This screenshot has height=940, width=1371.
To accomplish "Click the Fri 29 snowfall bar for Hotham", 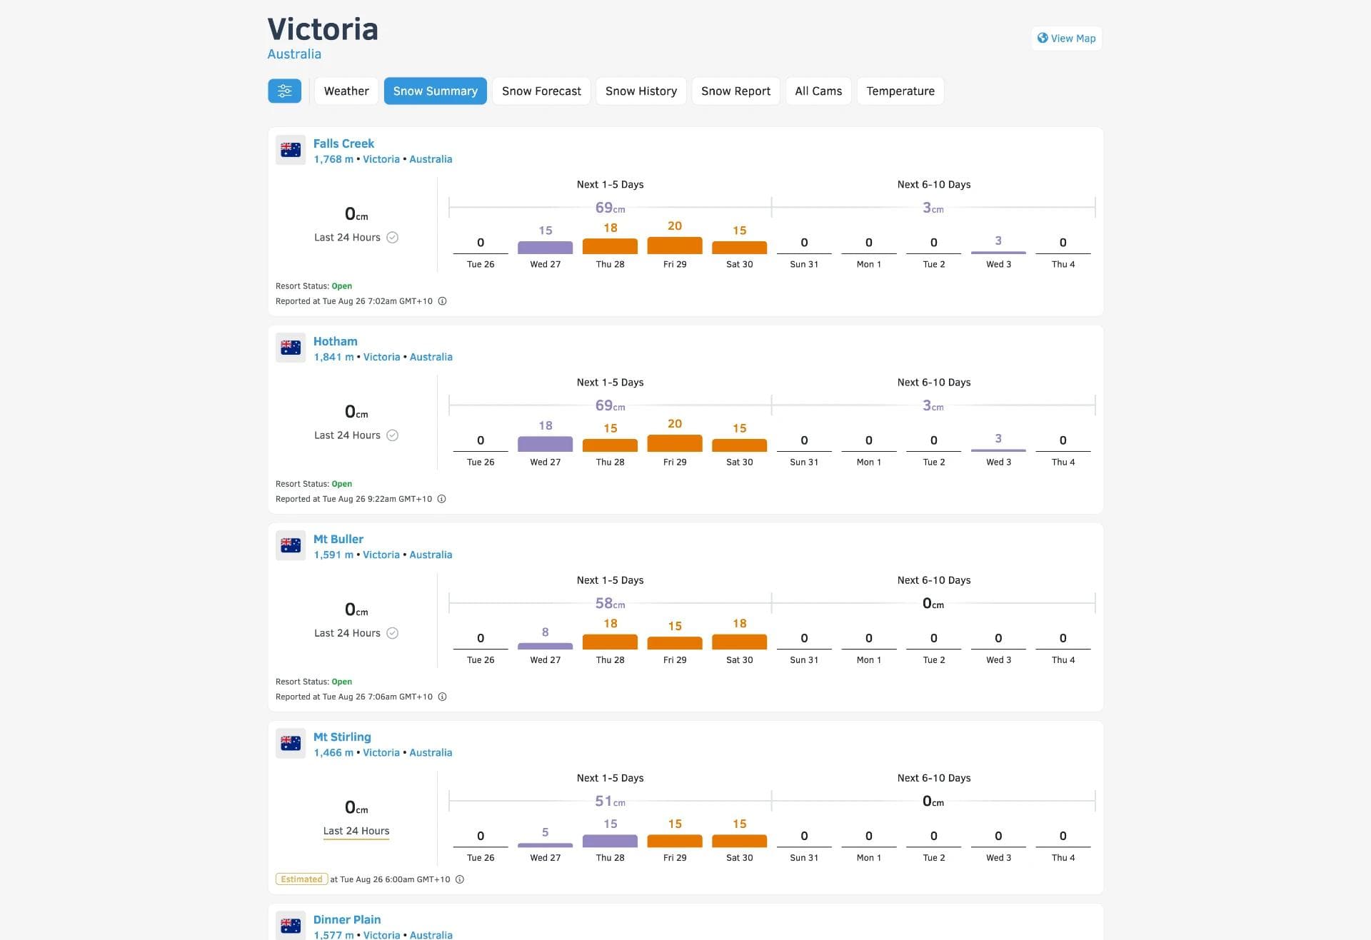I will click(675, 443).
